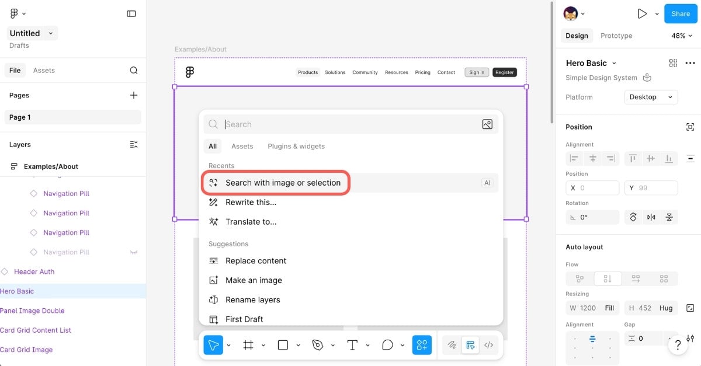The height and width of the screenshot is (366, 701).
Task: Open the help question mark button
Action: pos(678,344)
